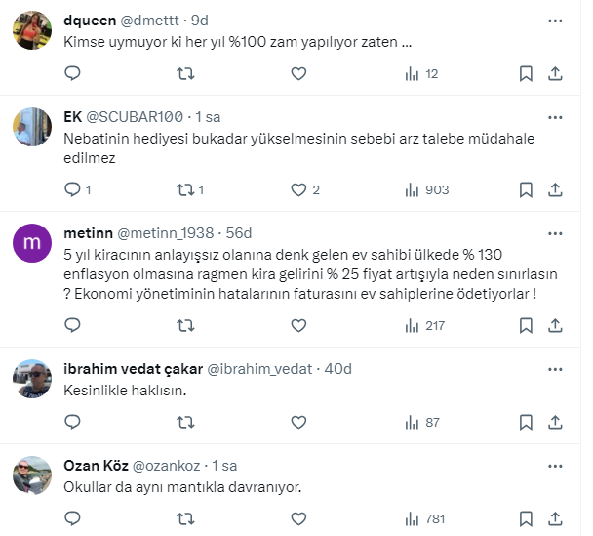Open metinn's profile avatar
The image size is (593, 536).
click(32, 243)
